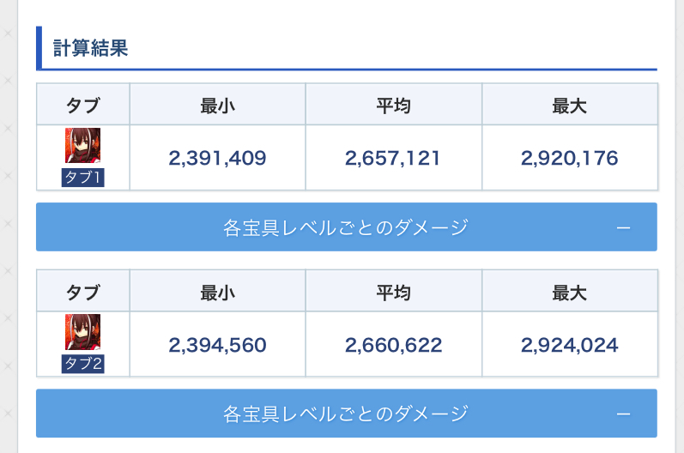Select the タブ1 label badge
The height and width of the screenshot is (453, 684).
tap(82, 178)
